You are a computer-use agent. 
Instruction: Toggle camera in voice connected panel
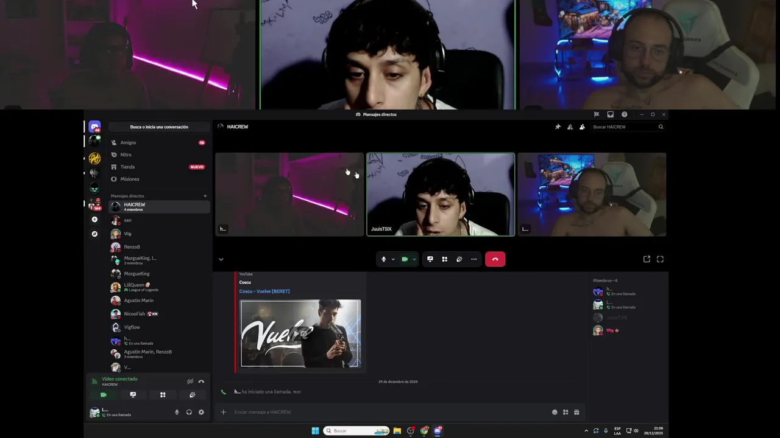(x=103, y=395)
